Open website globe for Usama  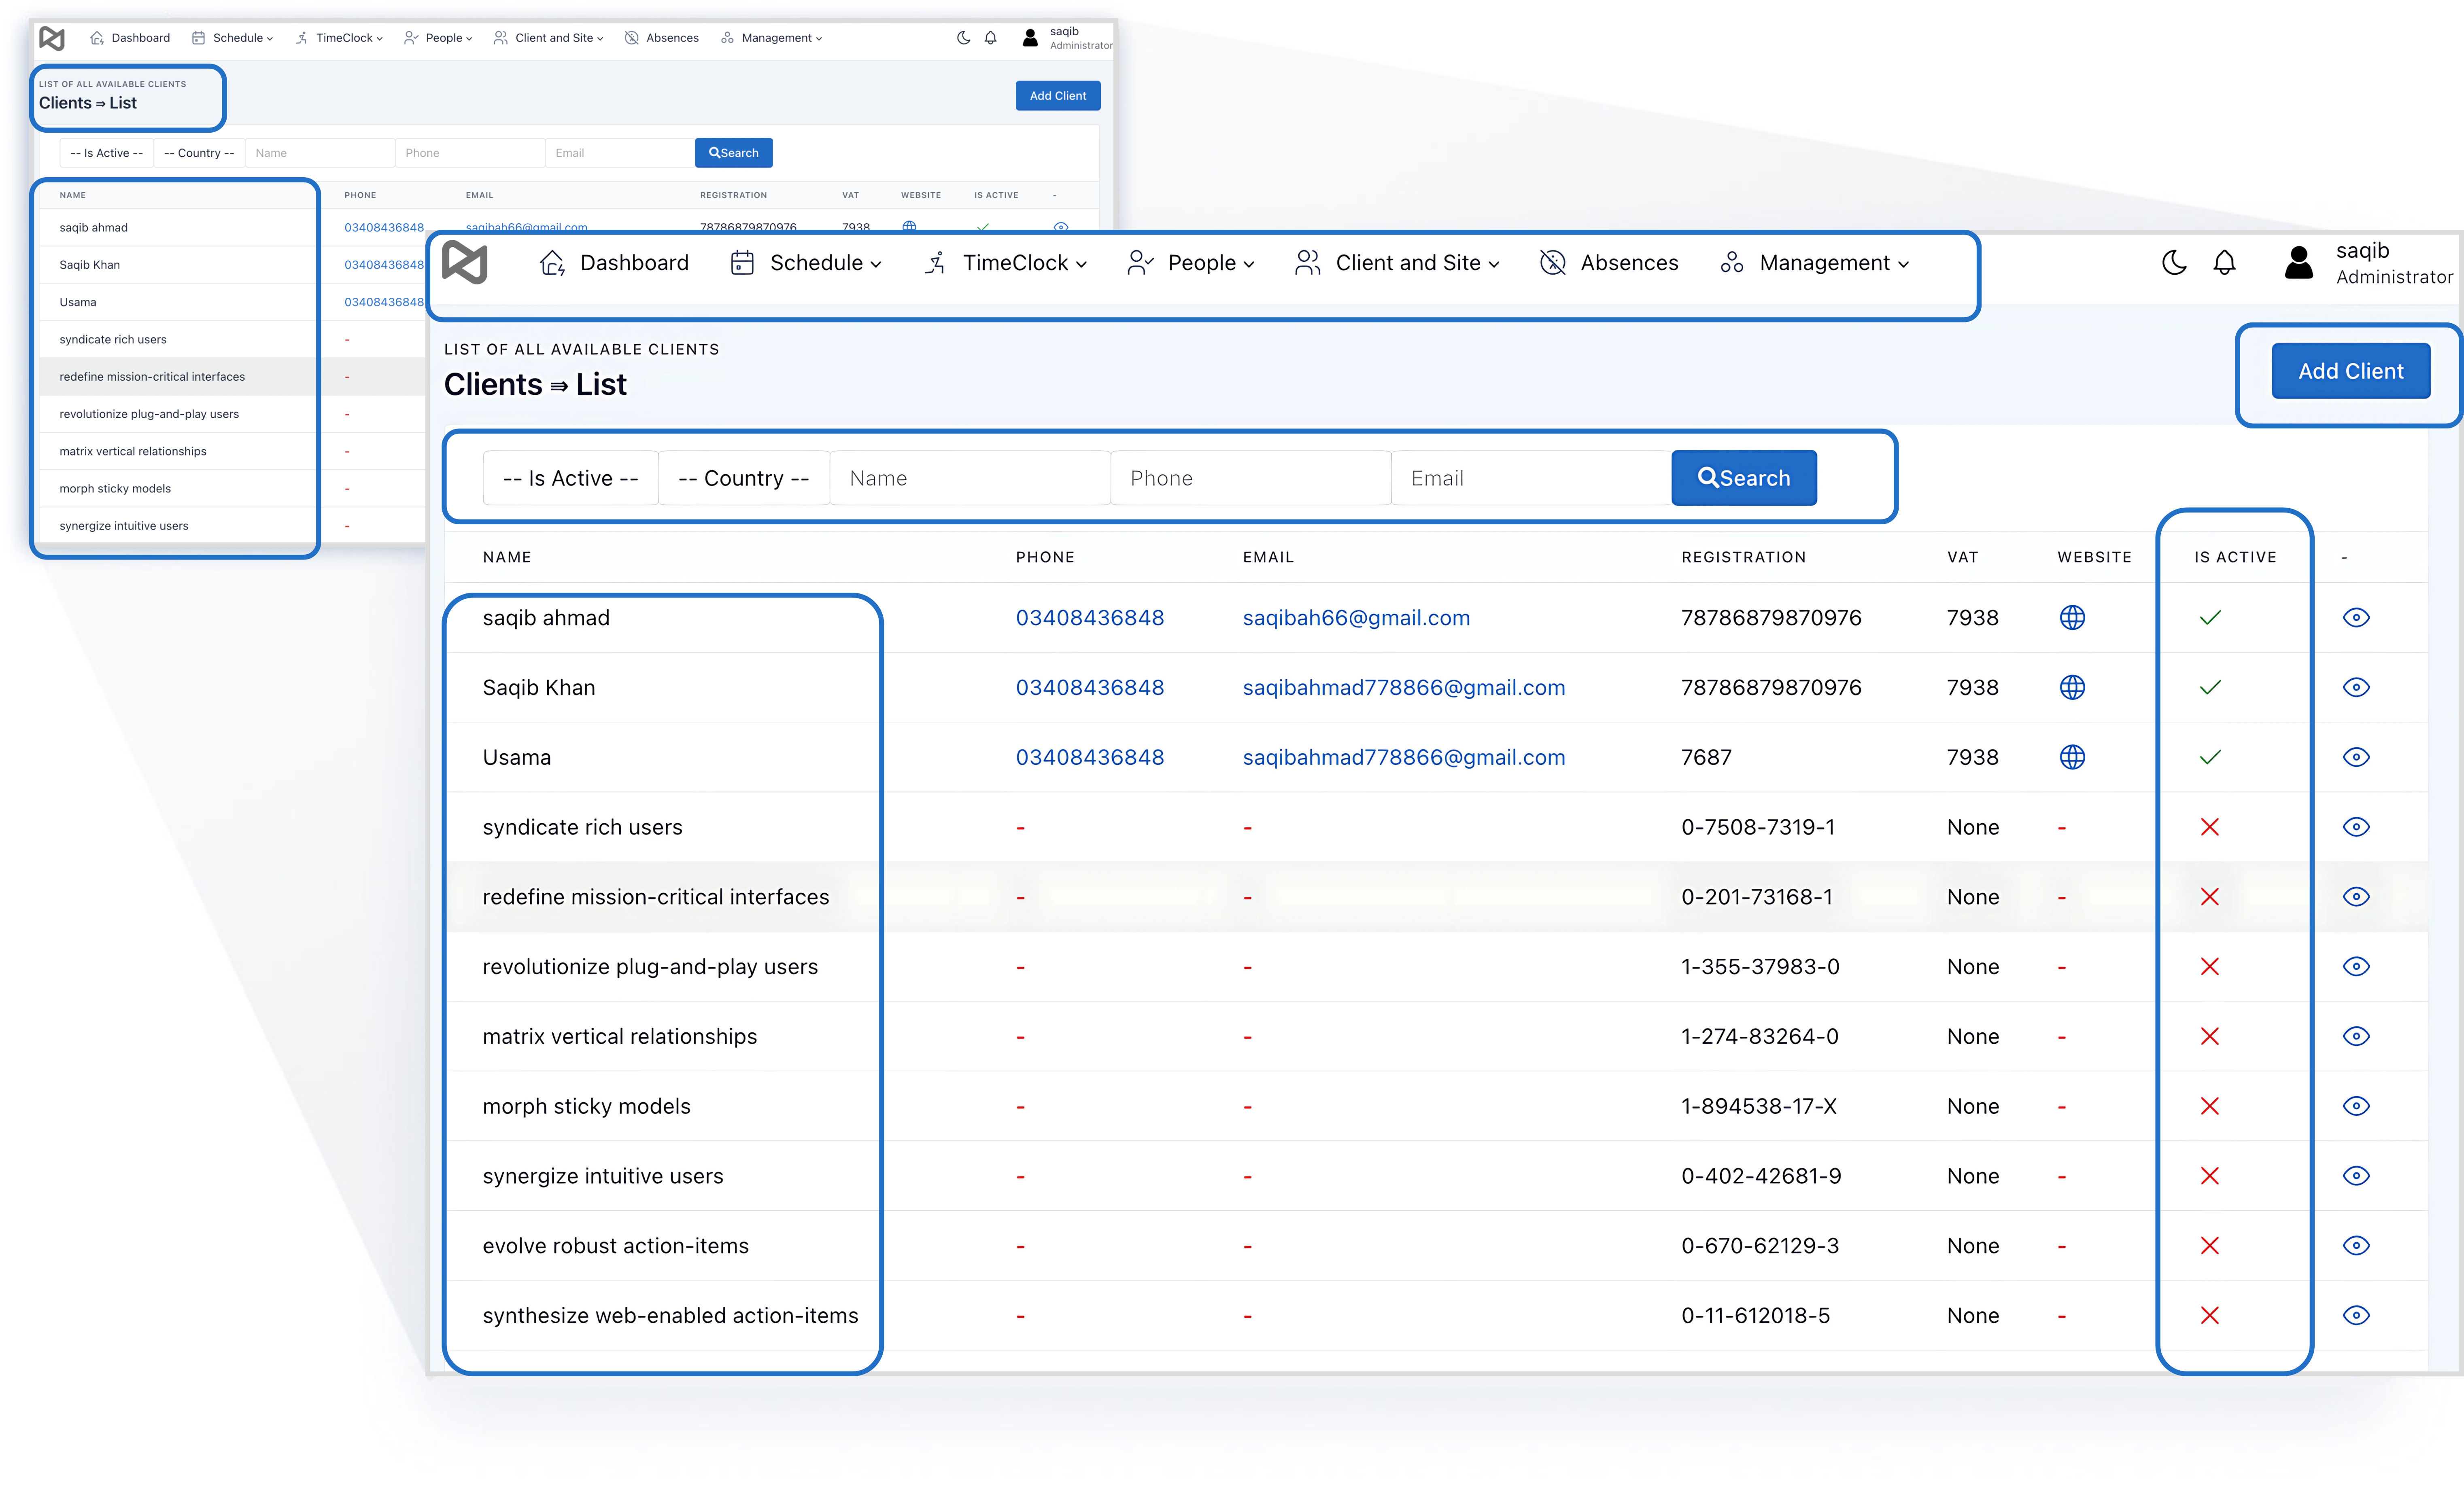click(2072, 757)
